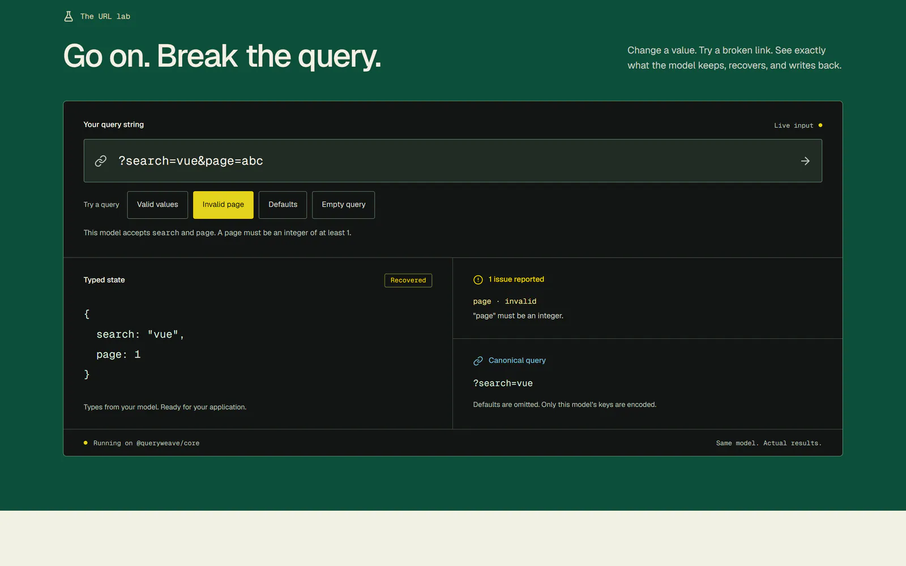The image size is (906, 566).
Task: Click the search: "vue" line
Action: tap(140, 335)
